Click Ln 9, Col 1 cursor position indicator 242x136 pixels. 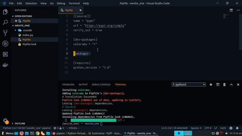pyautogui.click(x=175, y=128)
